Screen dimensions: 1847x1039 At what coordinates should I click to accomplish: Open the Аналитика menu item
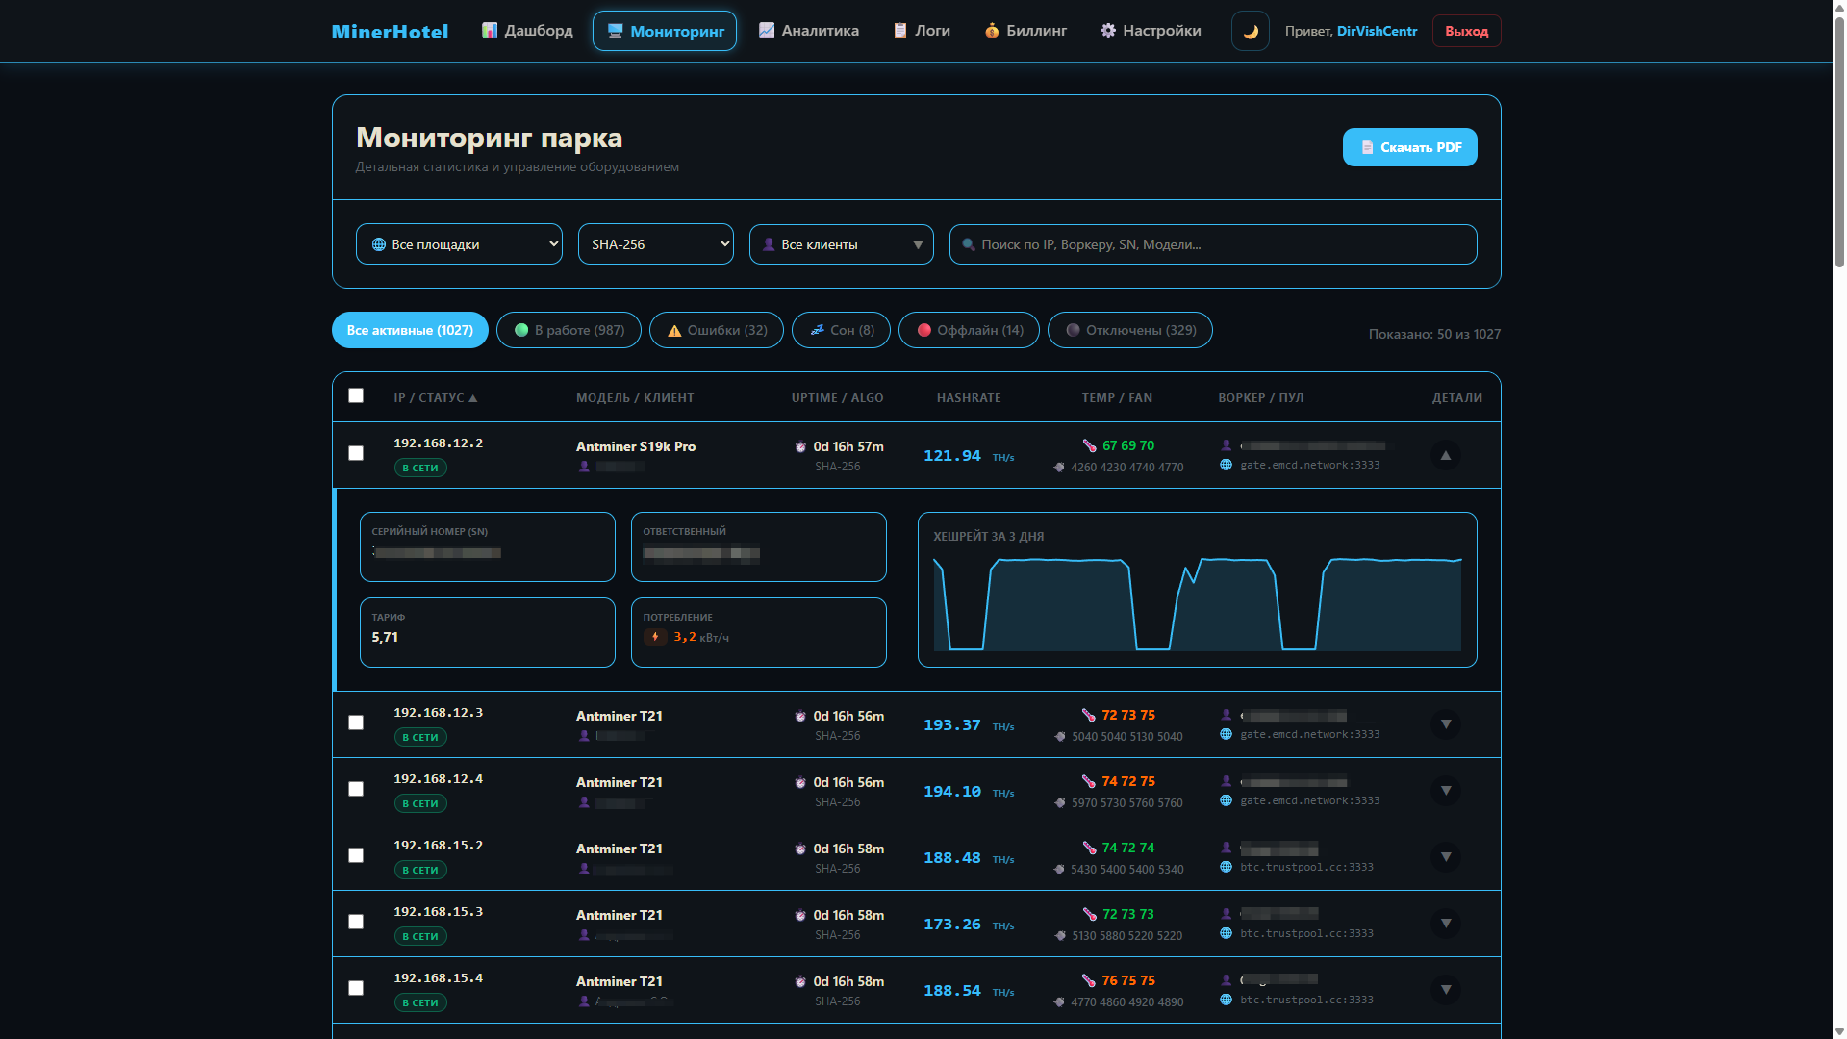pyautogui.click(x=808, y=31)
